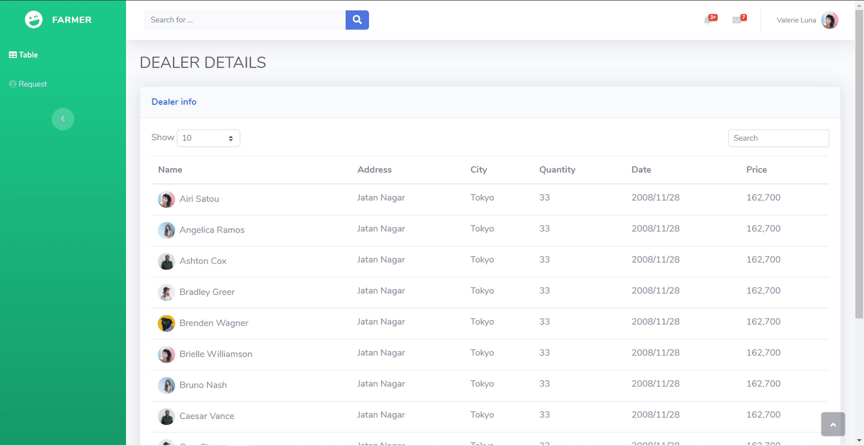
Task: Click Tokyo in Angelica Ramos row
Action: pyautogui.click(x=482, y=229)
